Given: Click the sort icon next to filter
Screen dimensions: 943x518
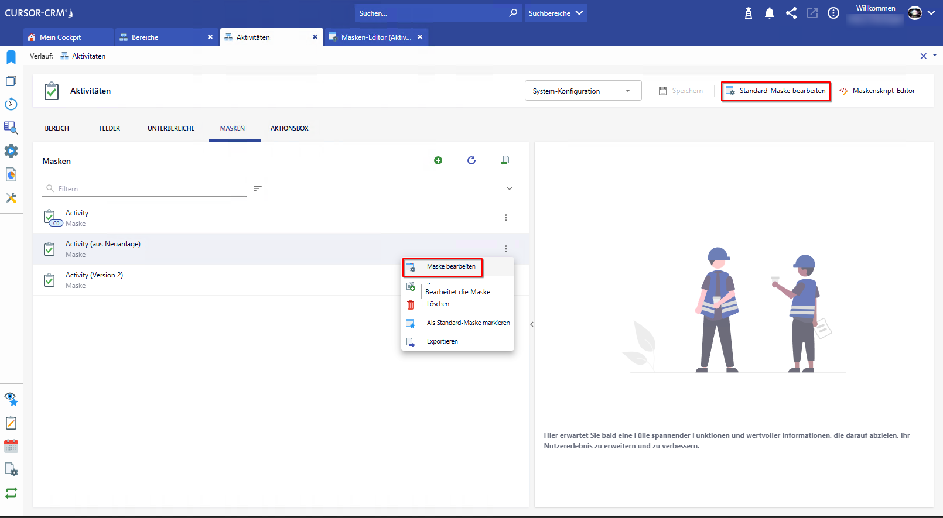Looking at the screenshot, I should 257,188.
